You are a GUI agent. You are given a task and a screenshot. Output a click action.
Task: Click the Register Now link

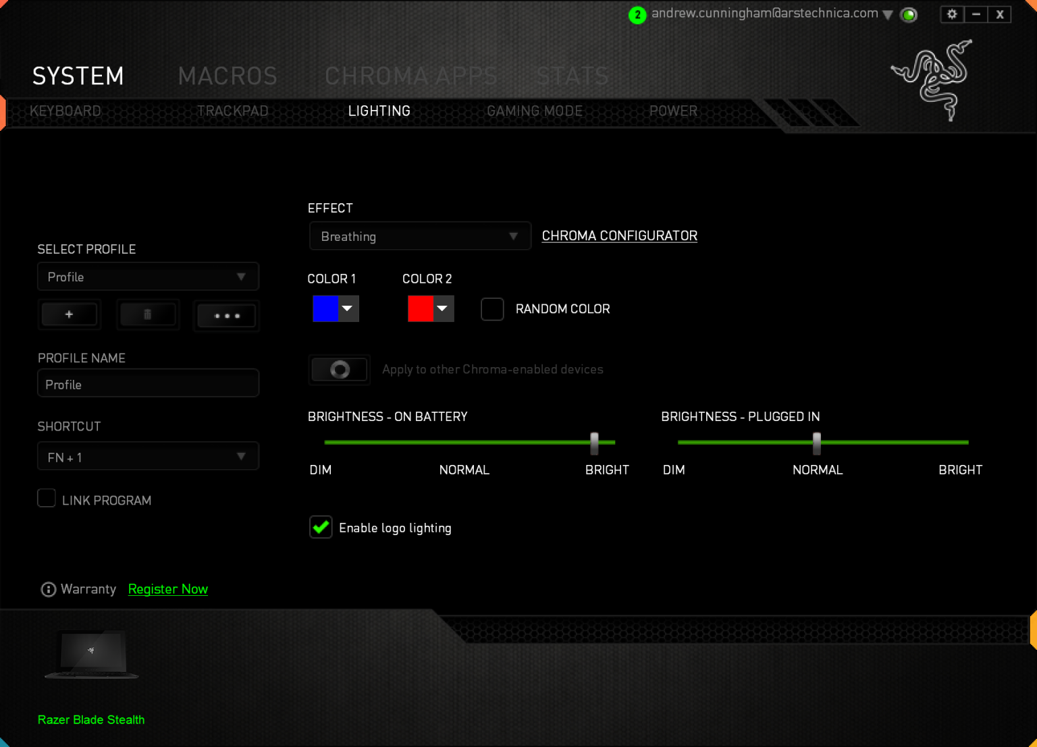click(167, 589)
